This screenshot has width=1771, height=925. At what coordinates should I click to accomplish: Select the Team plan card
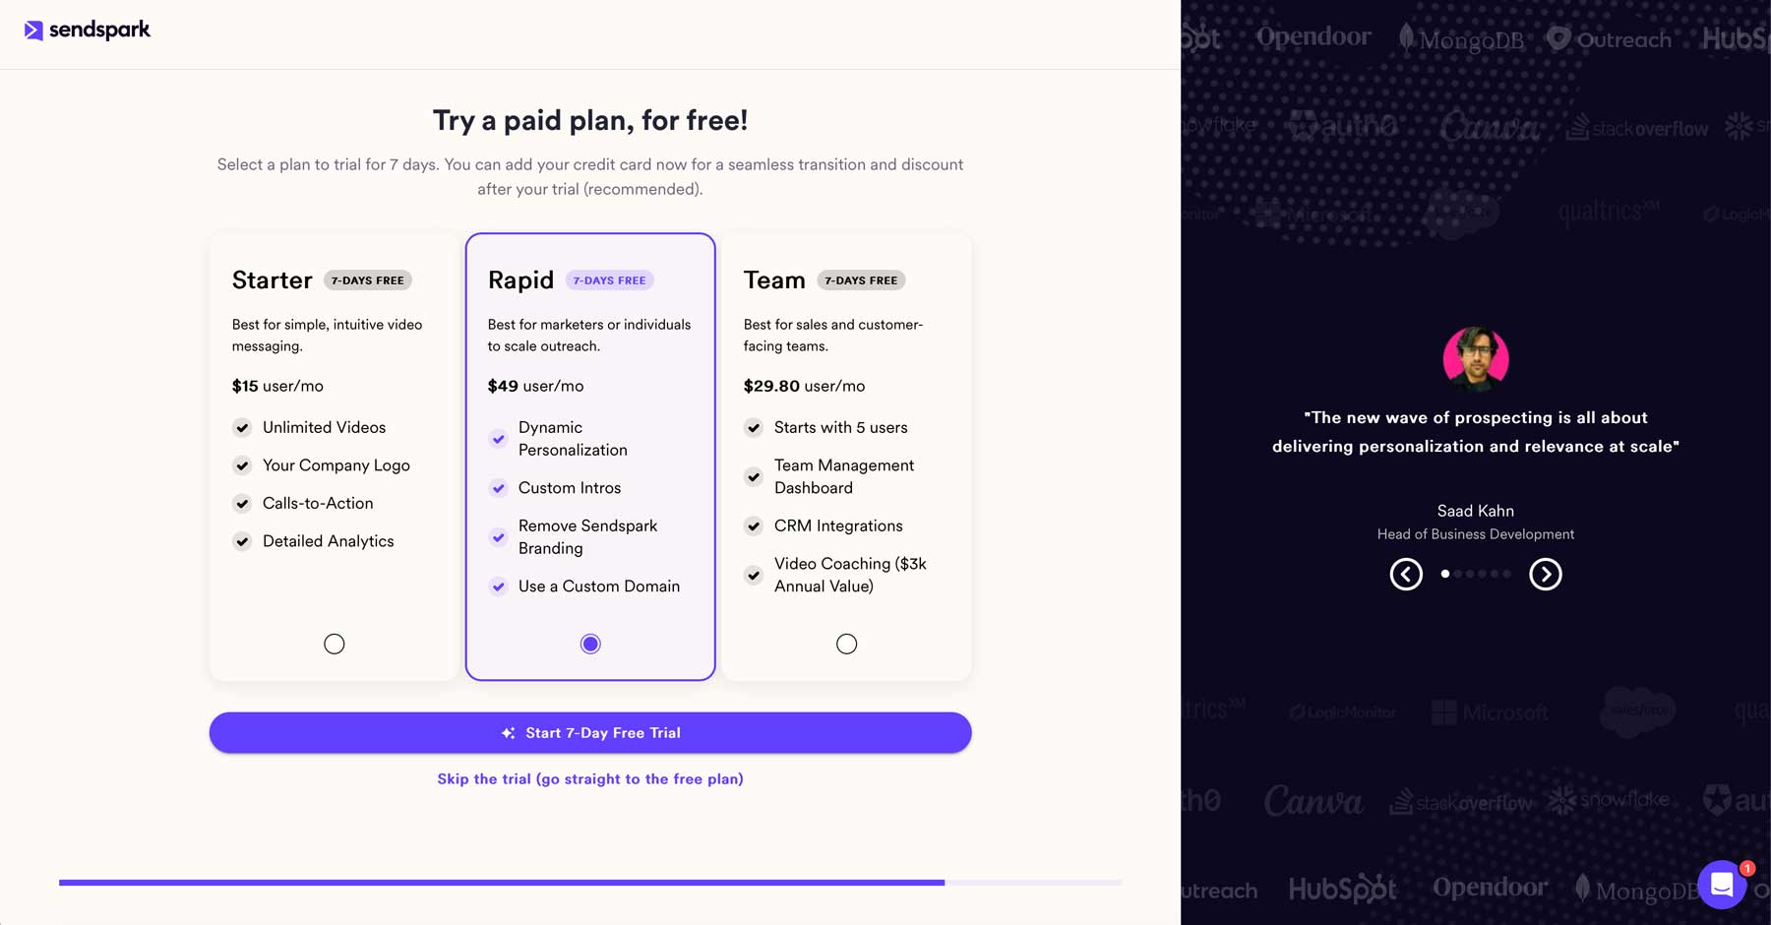[847, 455]
